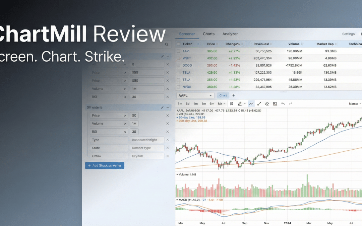Open the Mx timeframe dropdown
This screenshot has height=226, width=362.
pos(222,104)
